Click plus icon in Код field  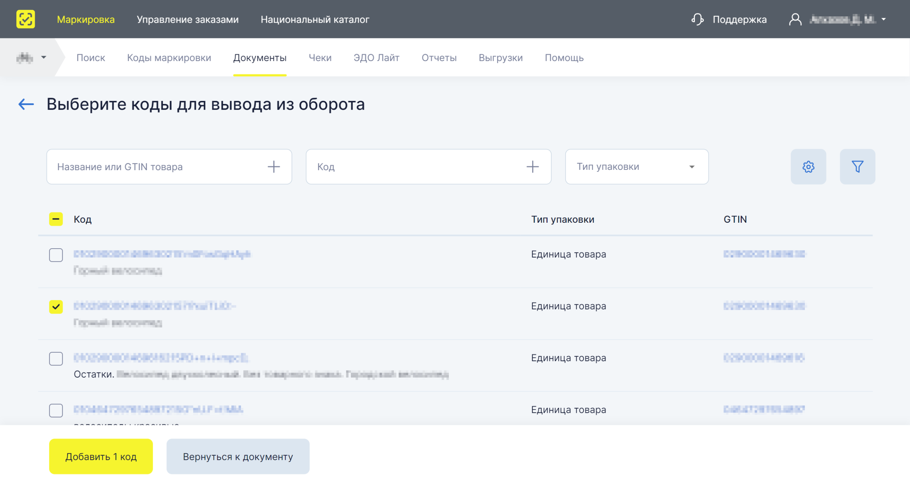click(532, 167)
